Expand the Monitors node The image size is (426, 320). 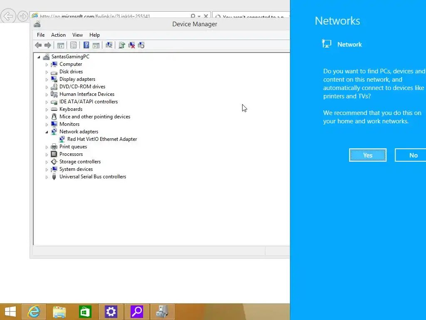[x=47, y=124]
